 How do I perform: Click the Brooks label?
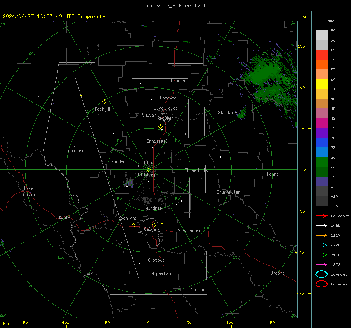[x=277, y=273]
